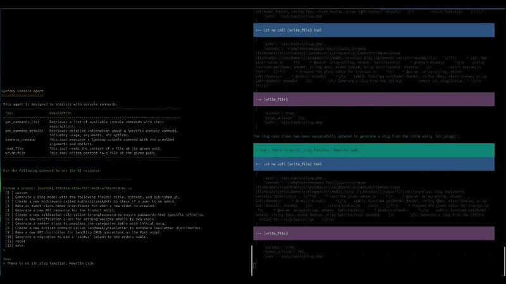Select option '[0] custom'
The image size is (506, 284).
[16, 193]
